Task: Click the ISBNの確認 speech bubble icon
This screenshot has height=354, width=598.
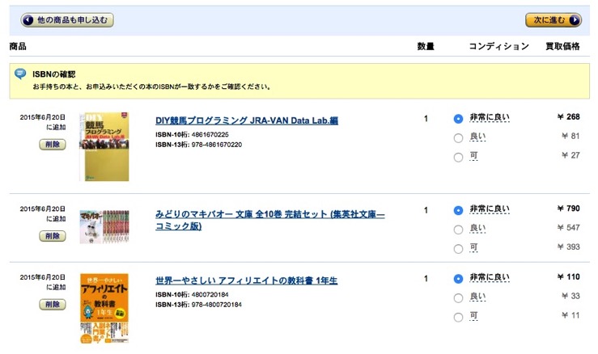Action: (x=20, y=74)
